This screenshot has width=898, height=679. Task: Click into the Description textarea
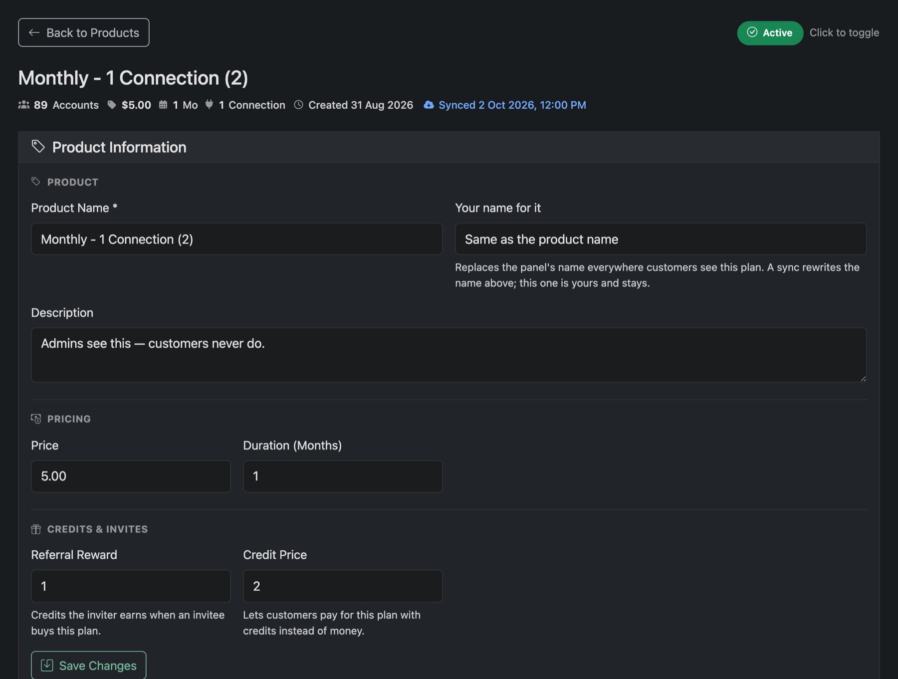449,355
